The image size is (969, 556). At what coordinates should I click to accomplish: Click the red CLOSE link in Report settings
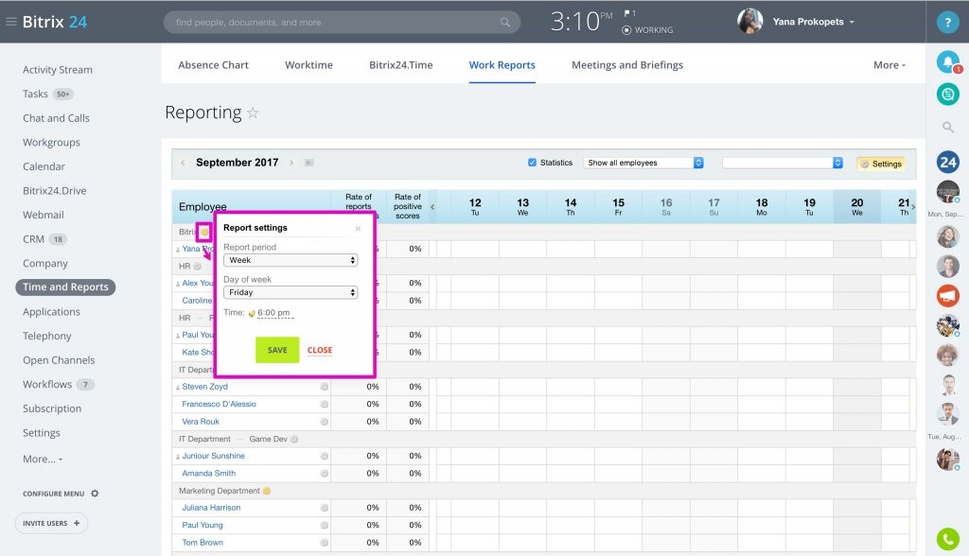(x=320, y=350)
